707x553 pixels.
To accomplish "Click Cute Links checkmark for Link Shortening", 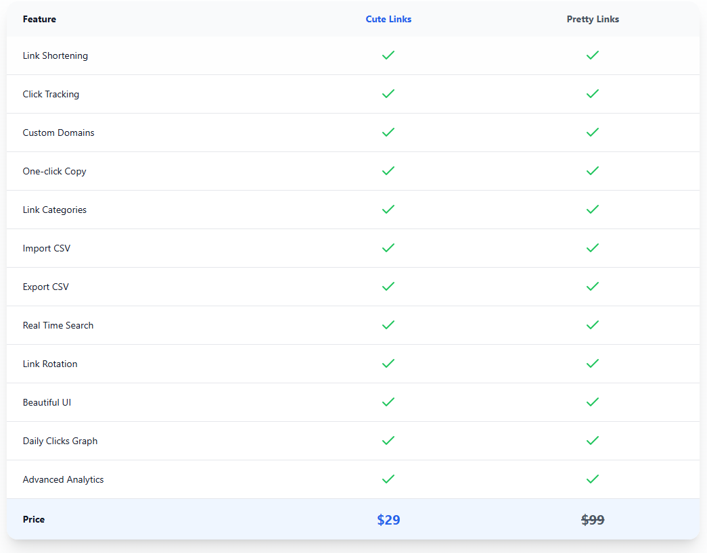I will [388, 55].
